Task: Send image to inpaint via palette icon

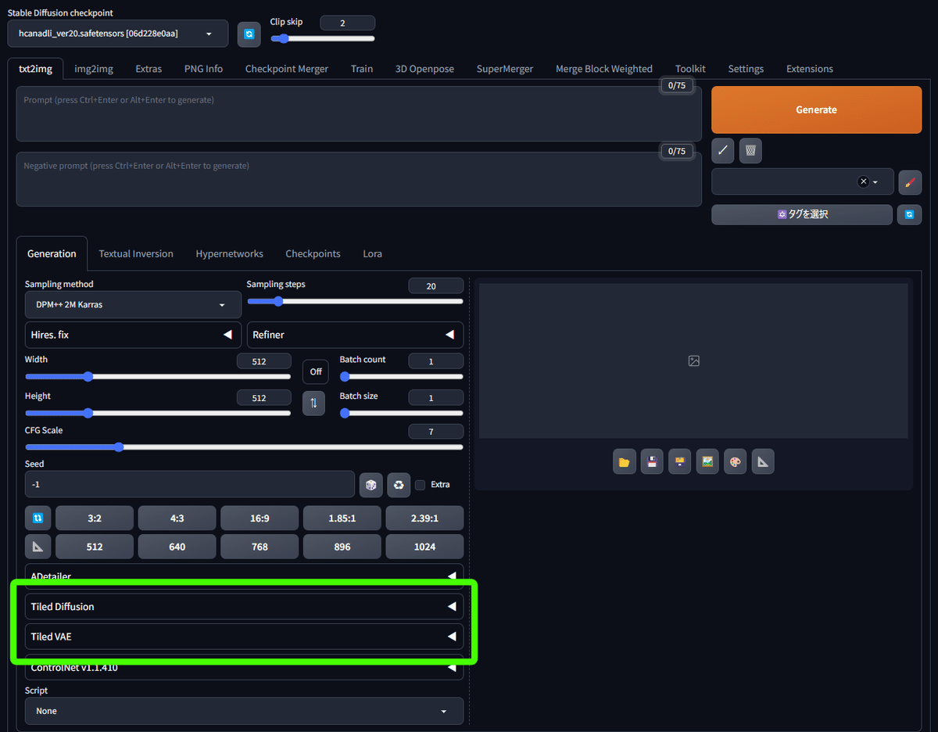Action: click(735, 462)
